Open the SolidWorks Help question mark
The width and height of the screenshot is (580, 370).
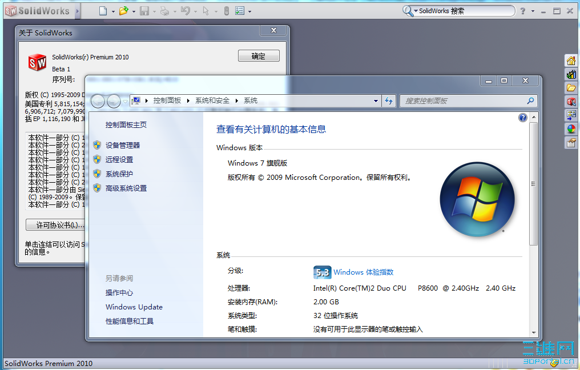523,11
